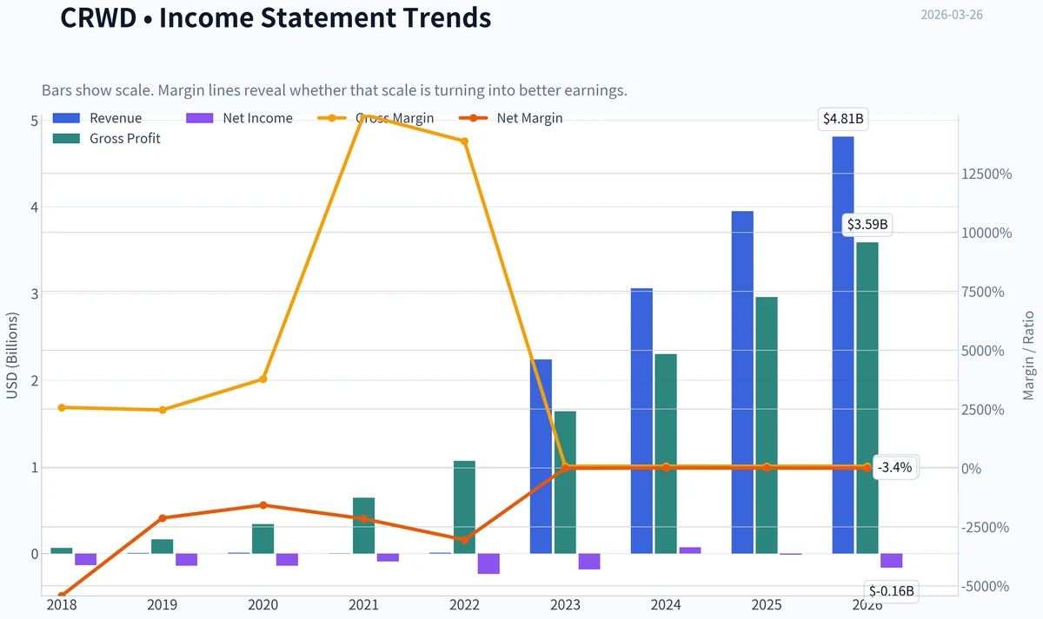Click the 2026 blue Revenue bar
This screenshot has height=619, width=1043.
pos(843,345)
